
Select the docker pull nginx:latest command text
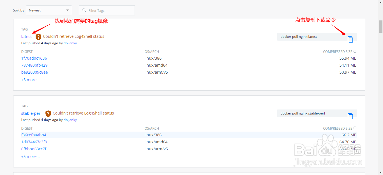(x=299, y=37)
